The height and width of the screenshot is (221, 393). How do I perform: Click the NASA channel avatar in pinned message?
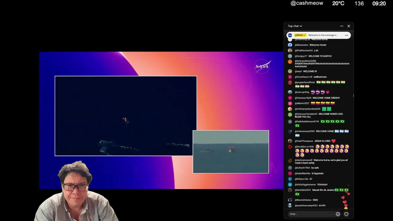290,35
